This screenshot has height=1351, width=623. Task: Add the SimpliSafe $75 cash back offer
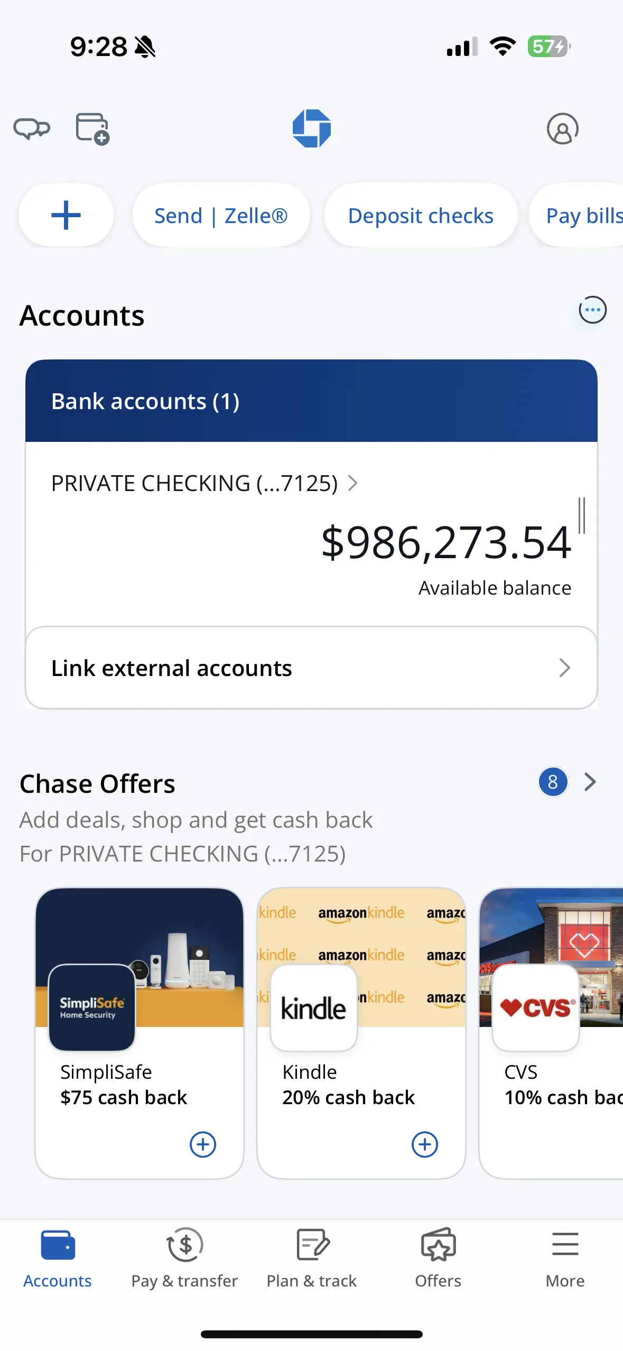click(203, 1144)
